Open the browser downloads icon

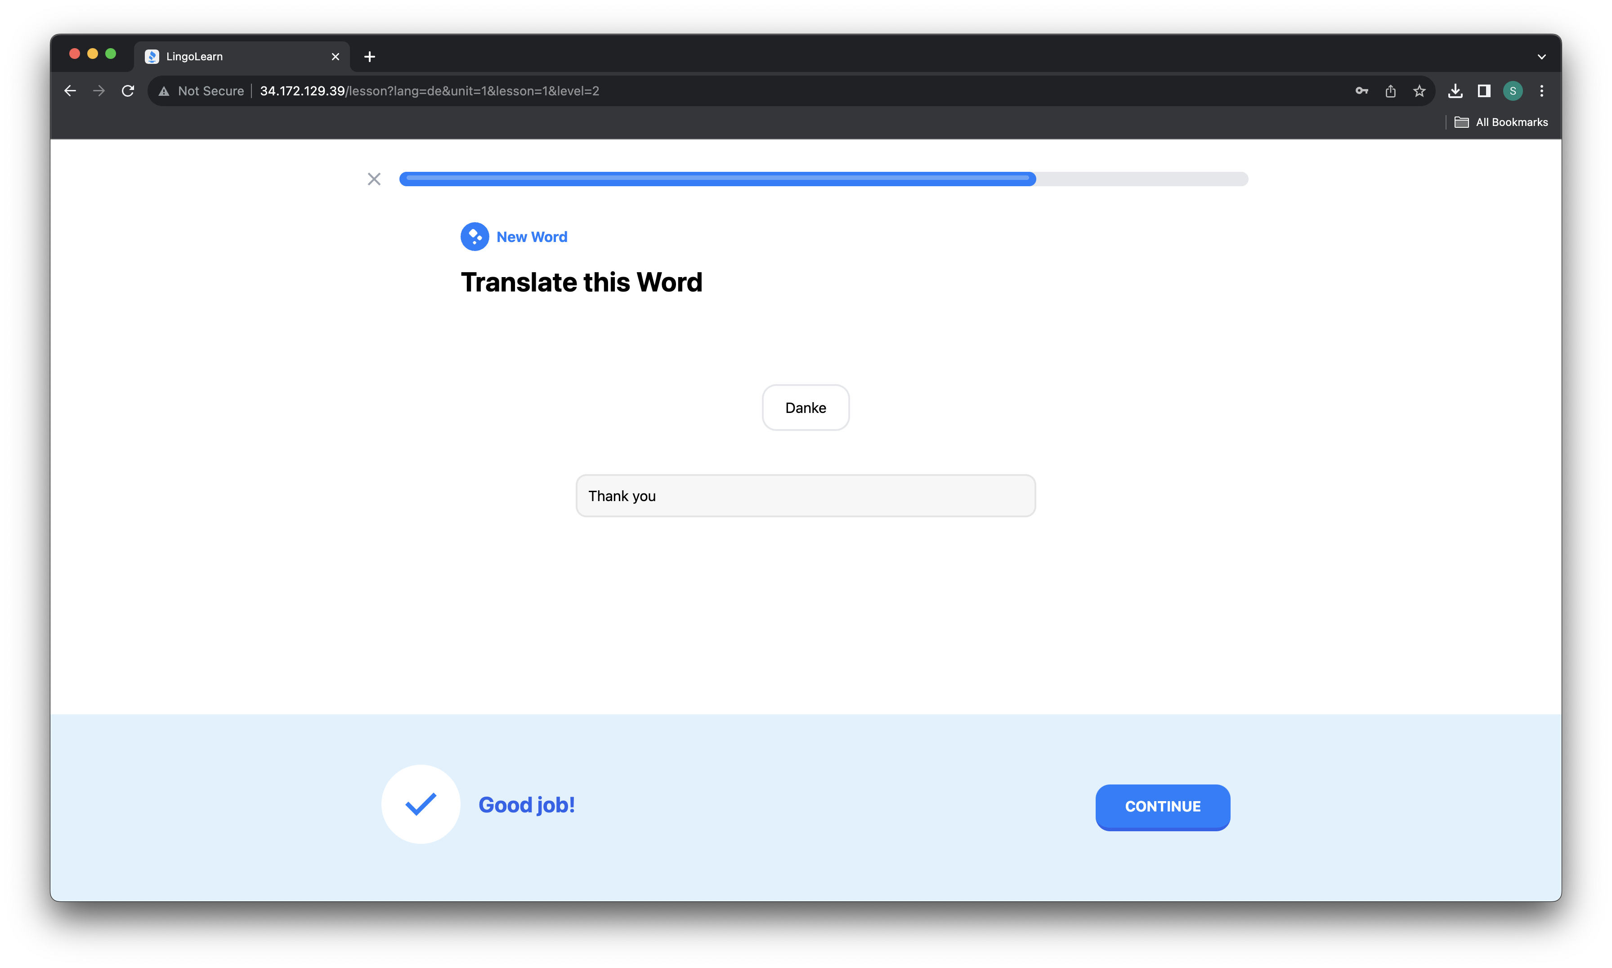[x=1455, y=91]
